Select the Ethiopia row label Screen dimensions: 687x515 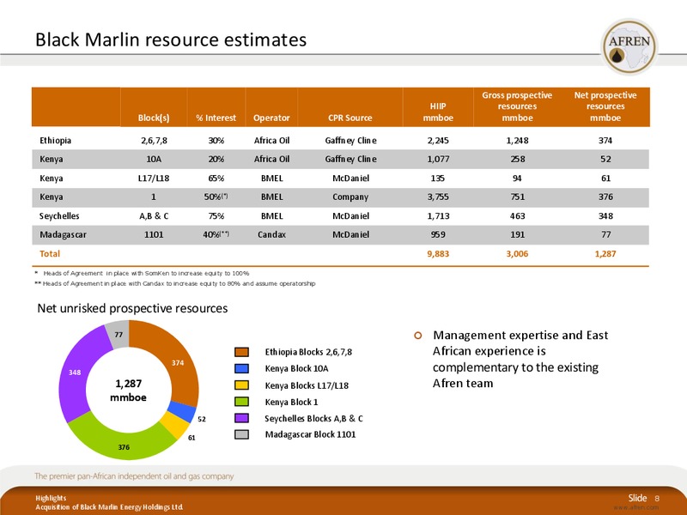55,141
